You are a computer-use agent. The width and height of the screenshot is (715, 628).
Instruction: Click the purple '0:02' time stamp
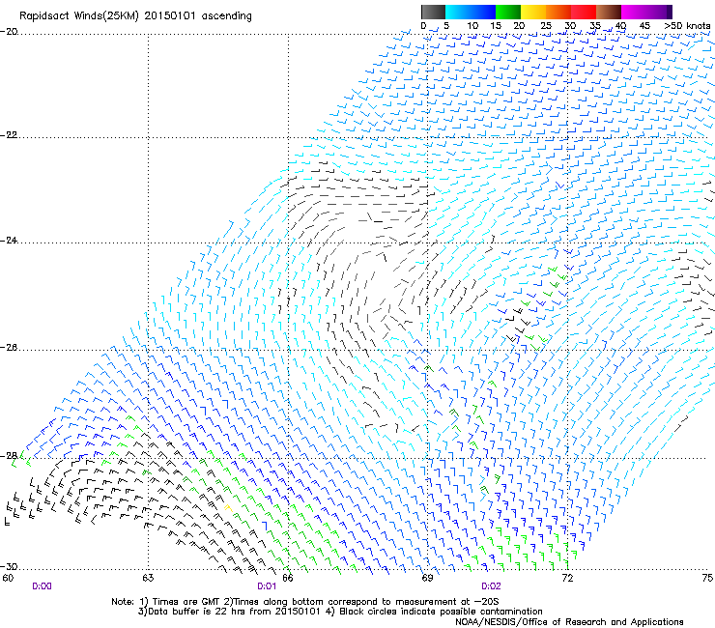coord(491,586)
